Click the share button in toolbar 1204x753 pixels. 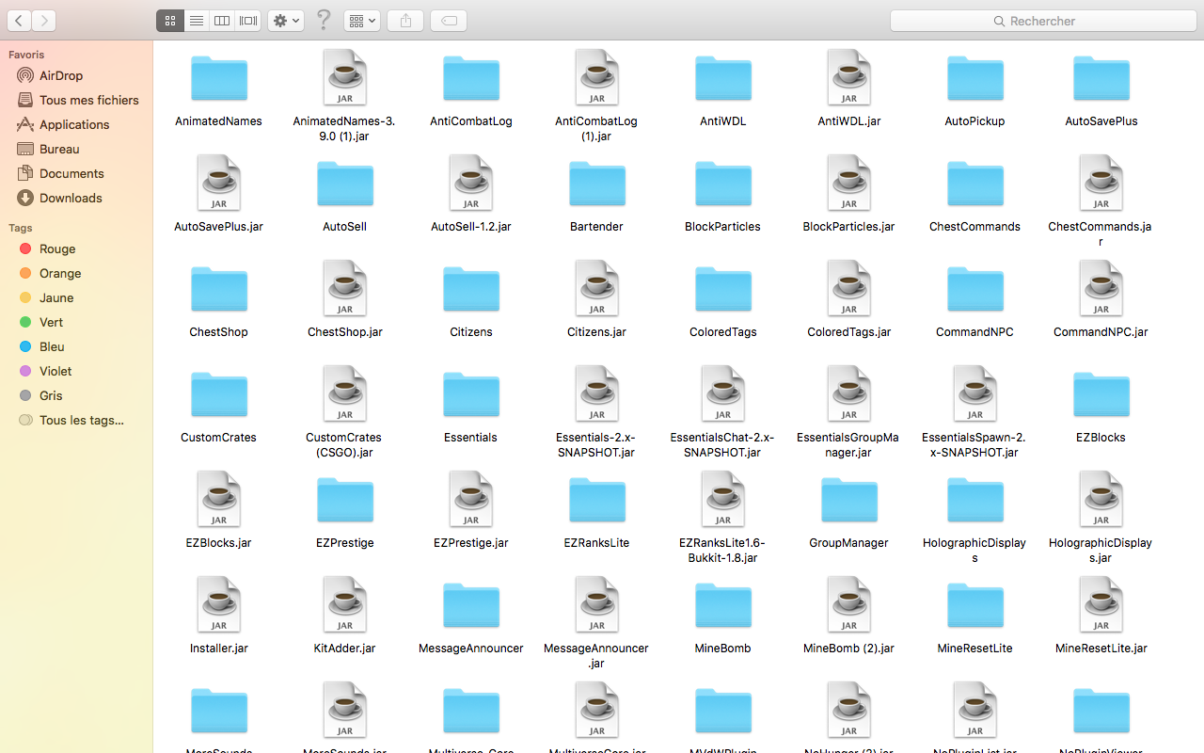click(405, 21)
